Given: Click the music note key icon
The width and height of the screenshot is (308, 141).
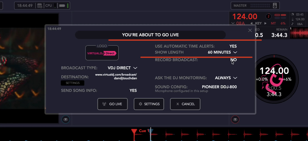Looking at the screenshot, I should click(292, 24).
